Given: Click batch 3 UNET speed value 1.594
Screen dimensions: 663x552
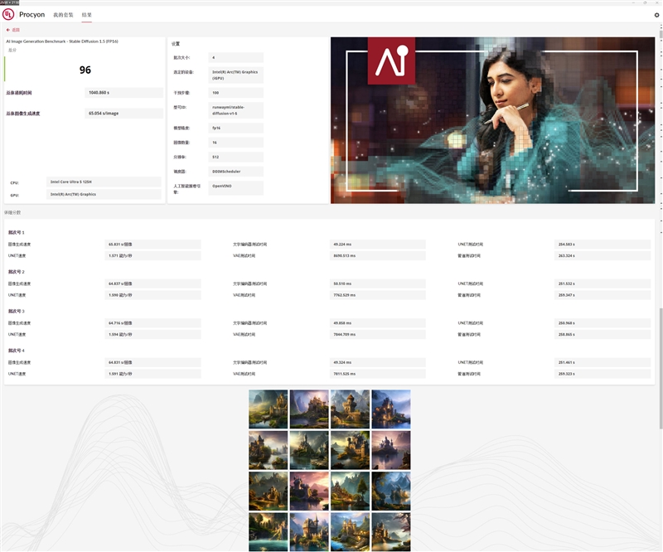Looking at the screenshot, I should click(152, 335).
